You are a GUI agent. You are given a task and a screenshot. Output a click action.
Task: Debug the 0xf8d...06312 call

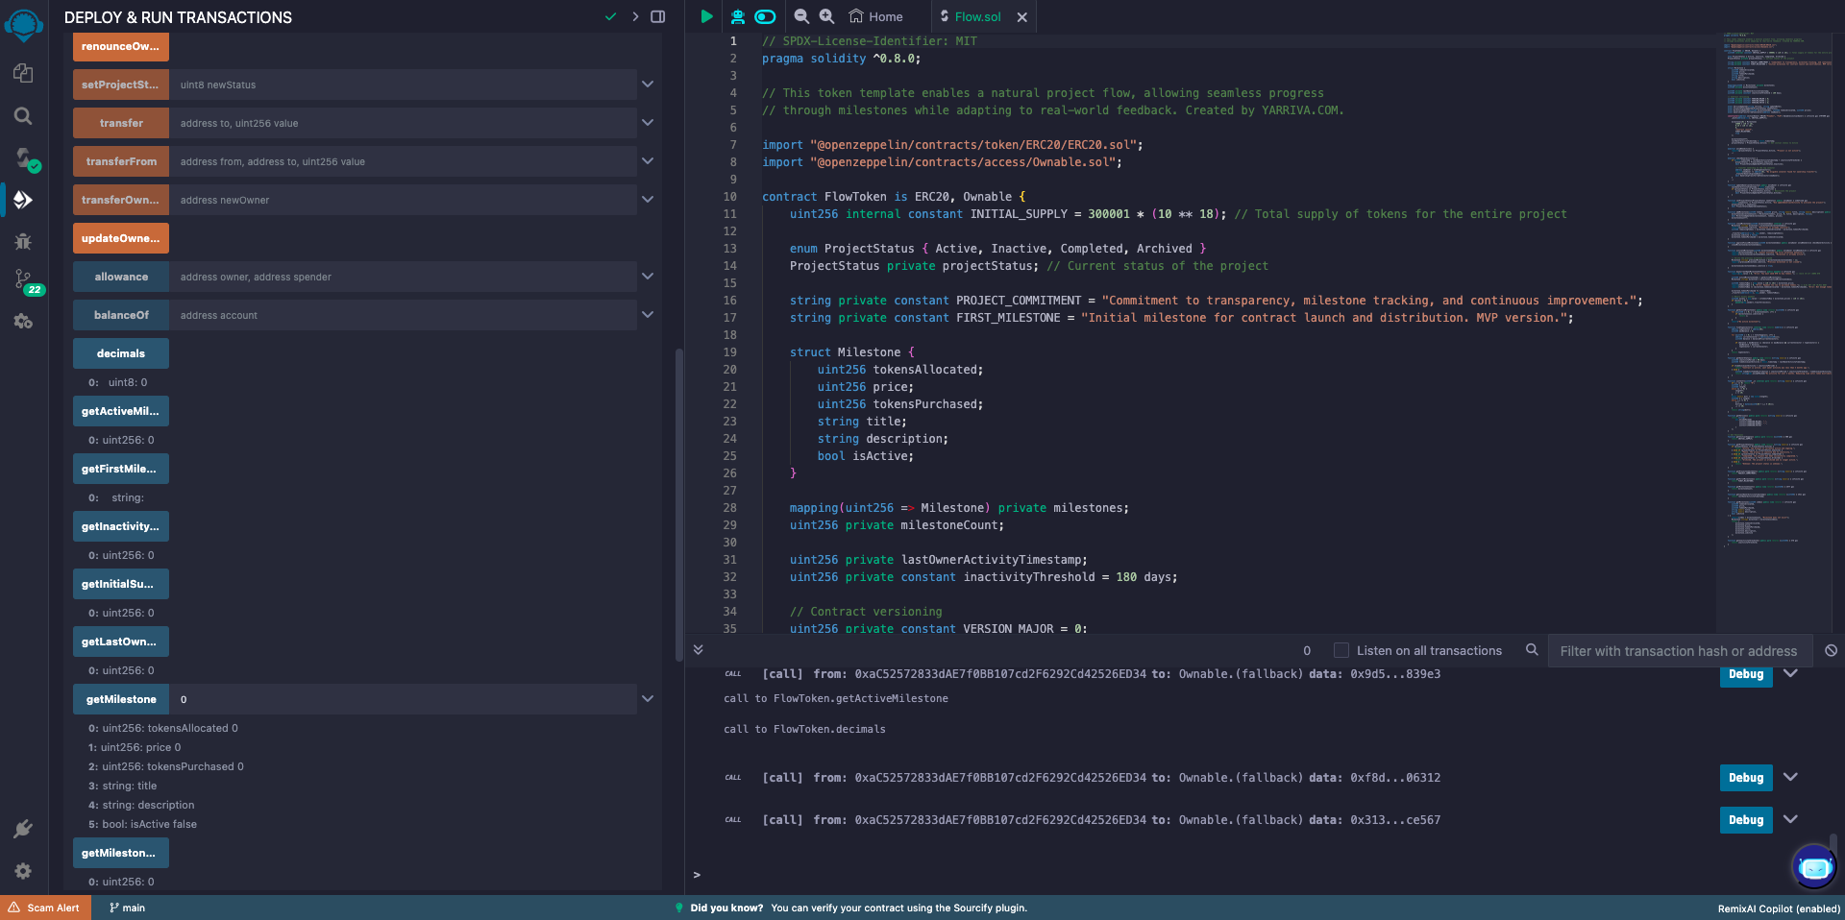click(1746, 777)
